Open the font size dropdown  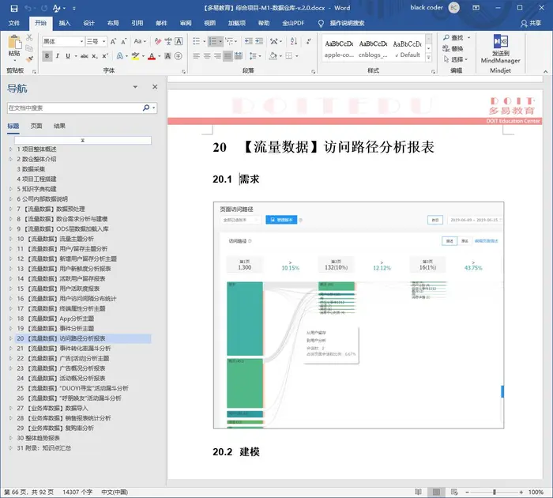coord(104,42)
